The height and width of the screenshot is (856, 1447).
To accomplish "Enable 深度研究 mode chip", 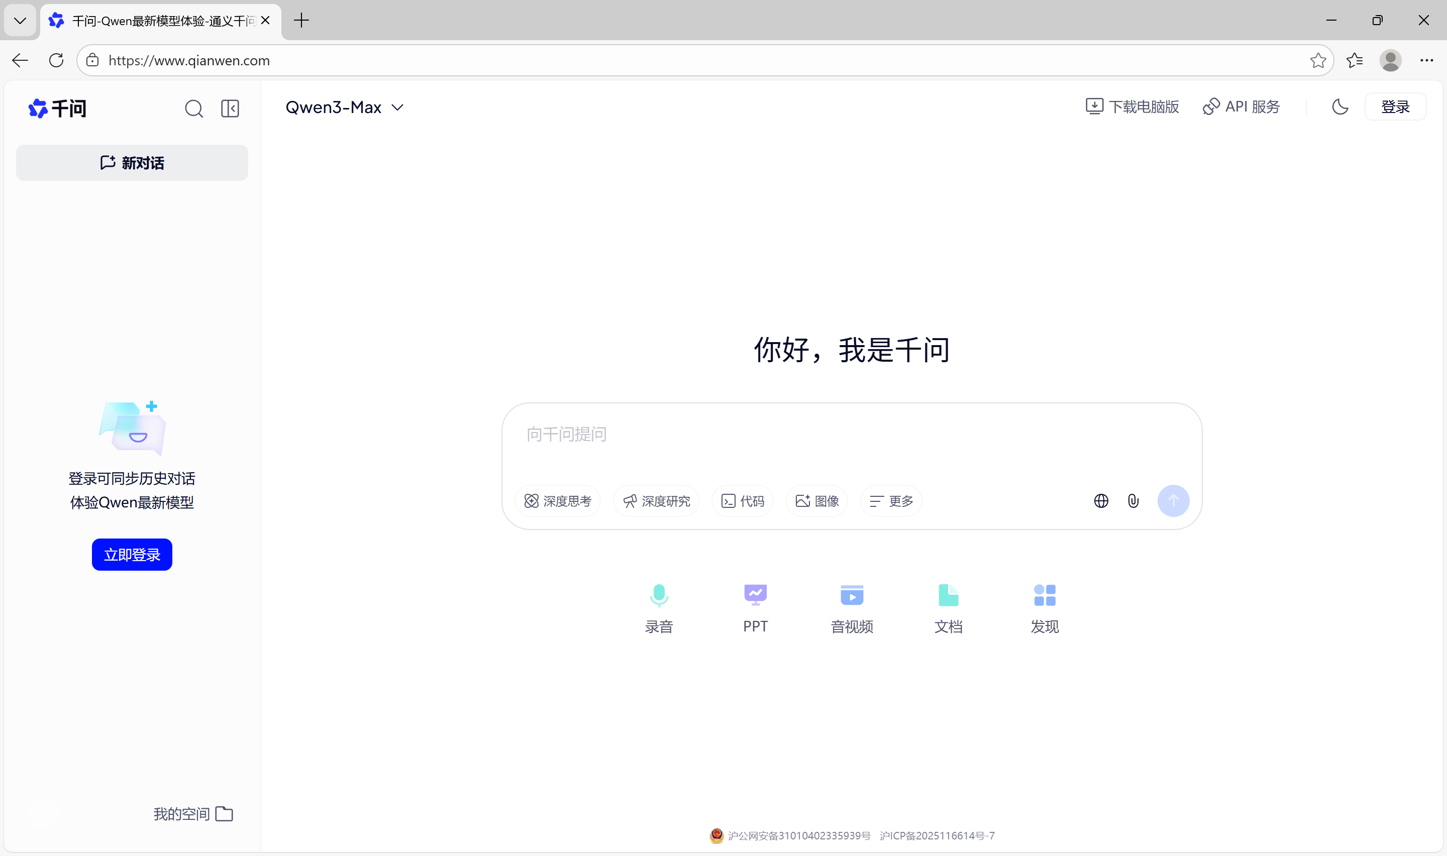I will (656, 501).
